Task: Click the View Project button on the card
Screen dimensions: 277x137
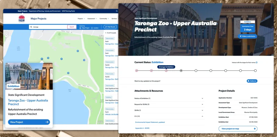Action: point(29,122)
